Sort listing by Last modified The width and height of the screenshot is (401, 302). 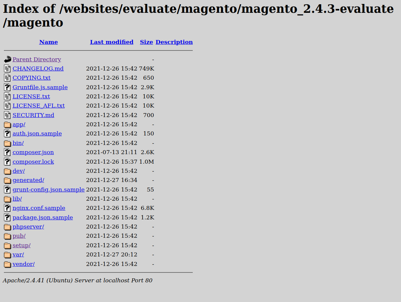(x=112, y=42)
